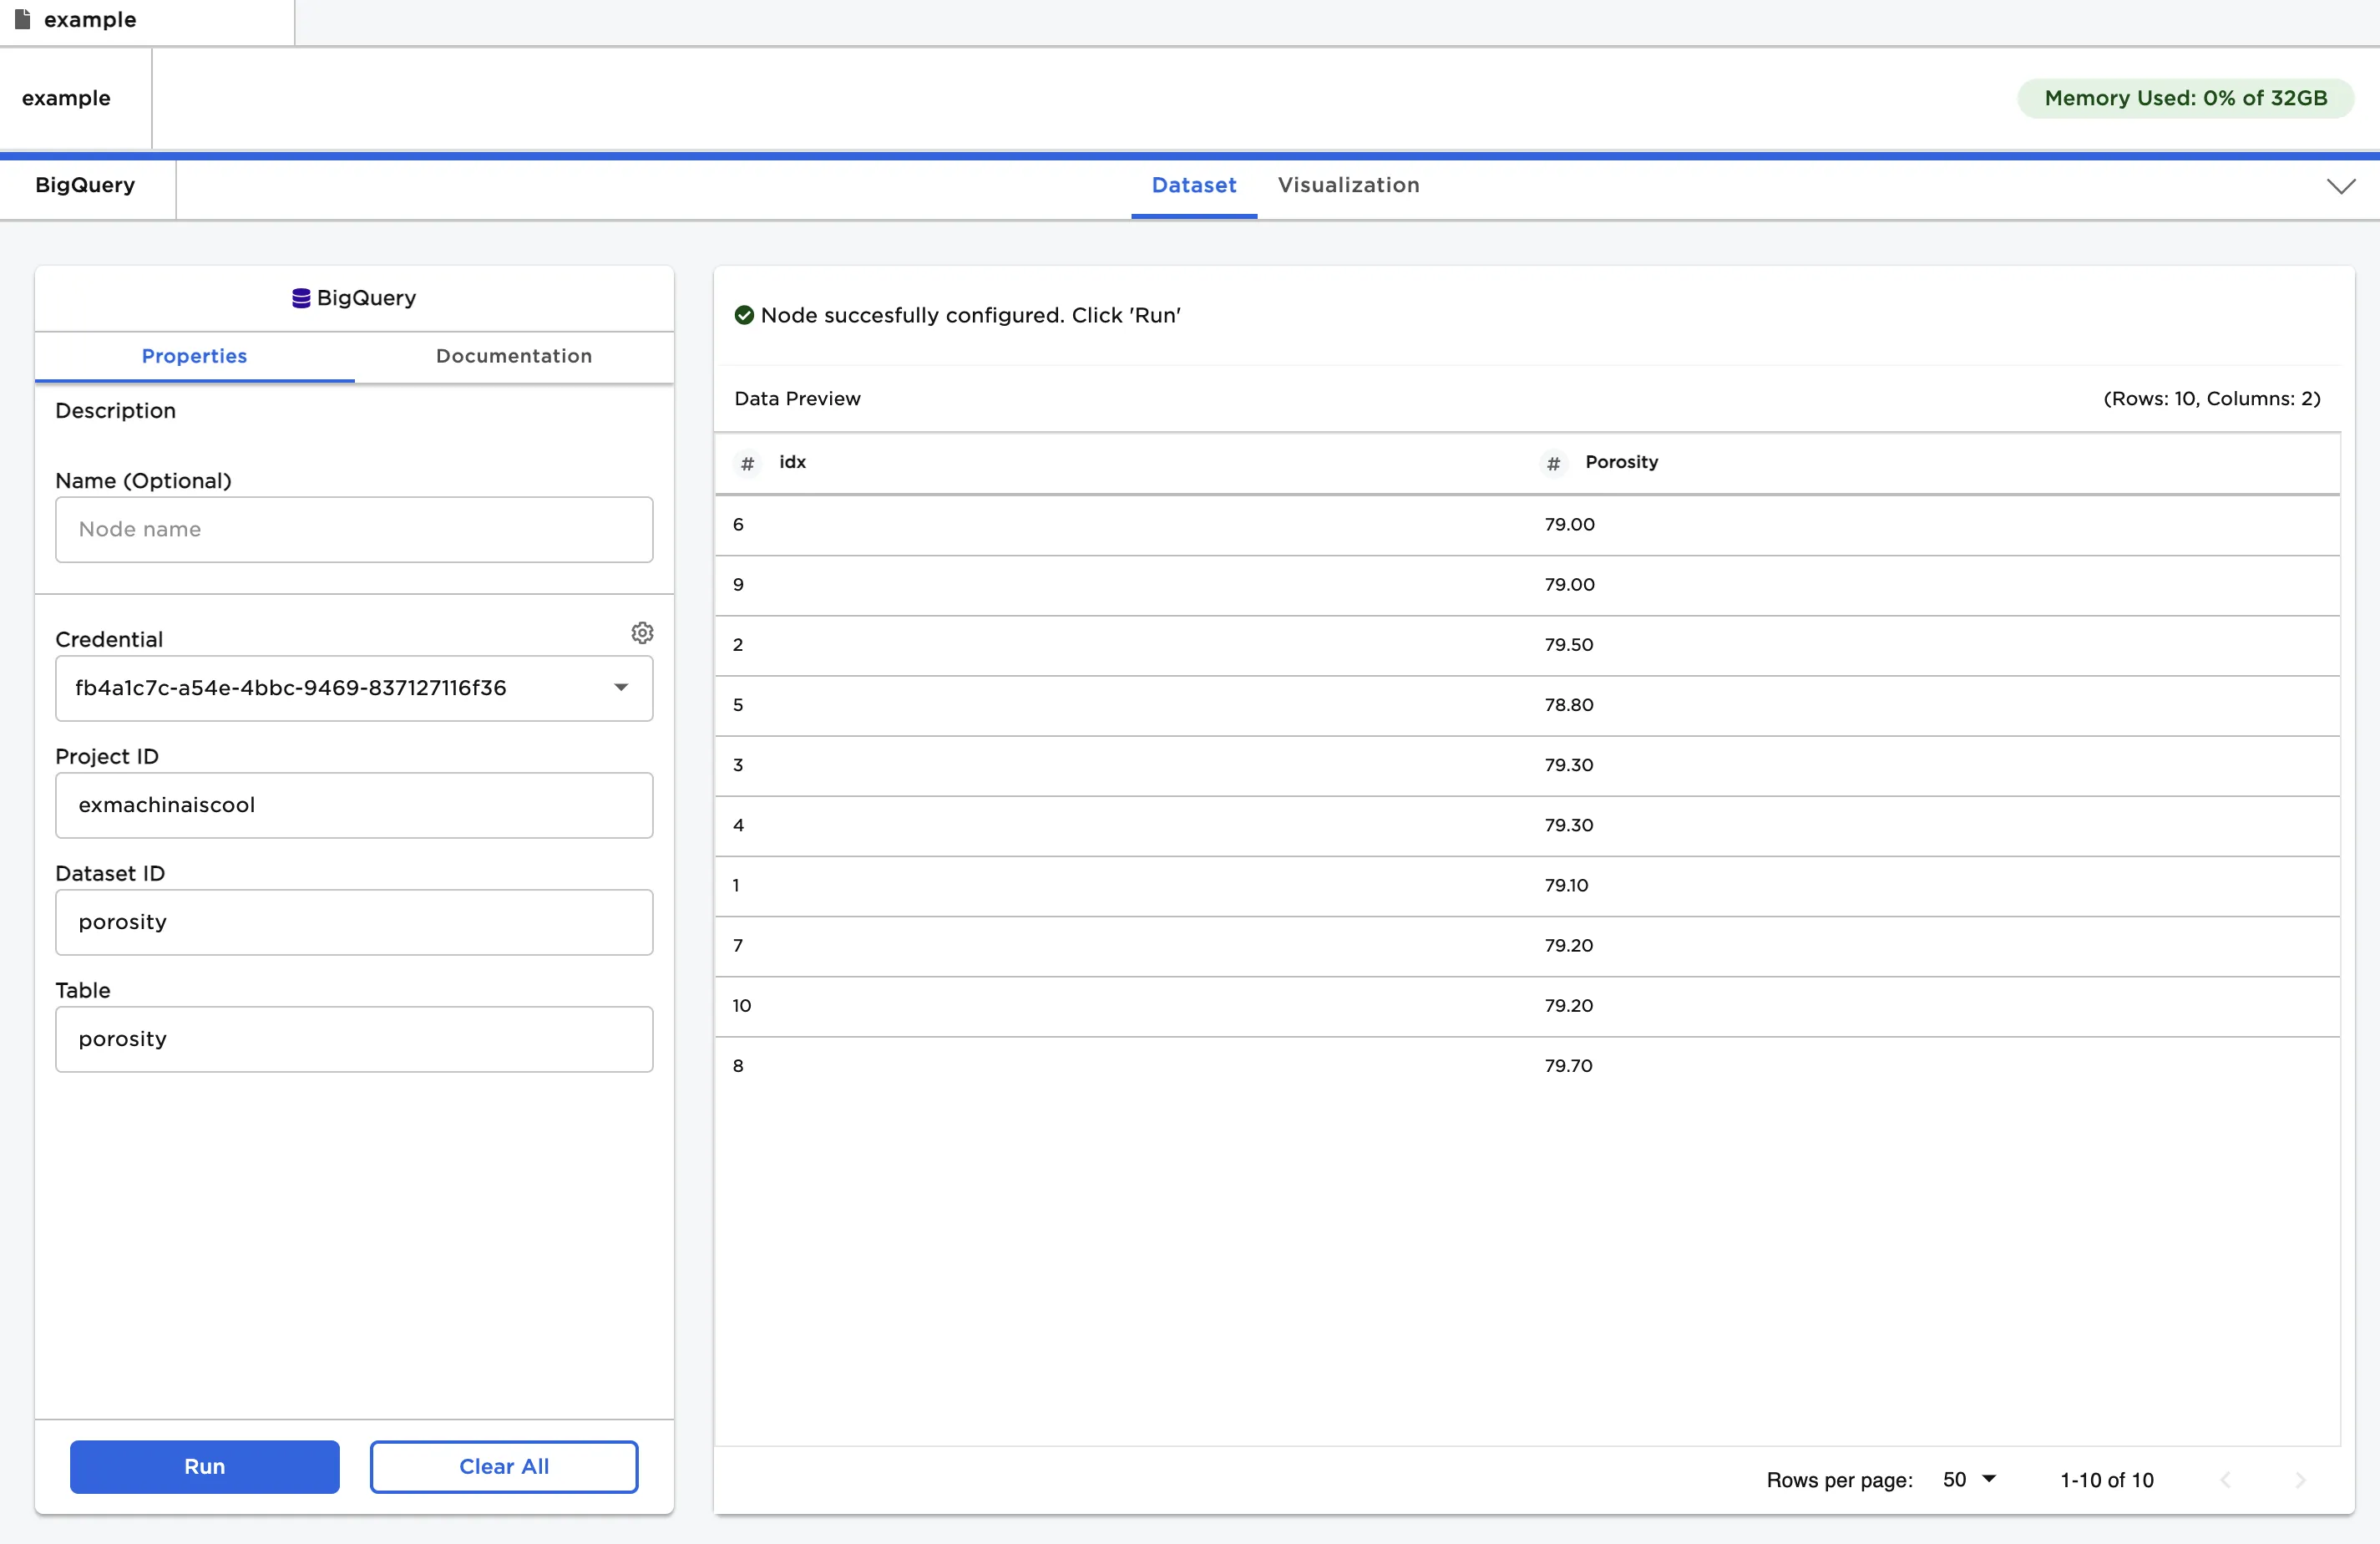The height and width of the screenshot is (1544, 2380).
Task: Click the BigQuery label in the top bar
Action: click(84, 184)
